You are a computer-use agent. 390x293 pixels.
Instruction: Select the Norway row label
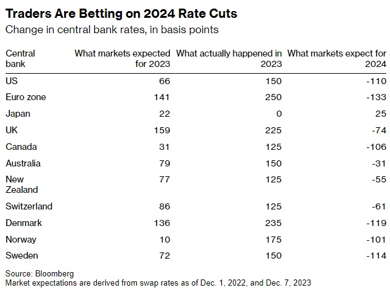[x=21, y=240]
